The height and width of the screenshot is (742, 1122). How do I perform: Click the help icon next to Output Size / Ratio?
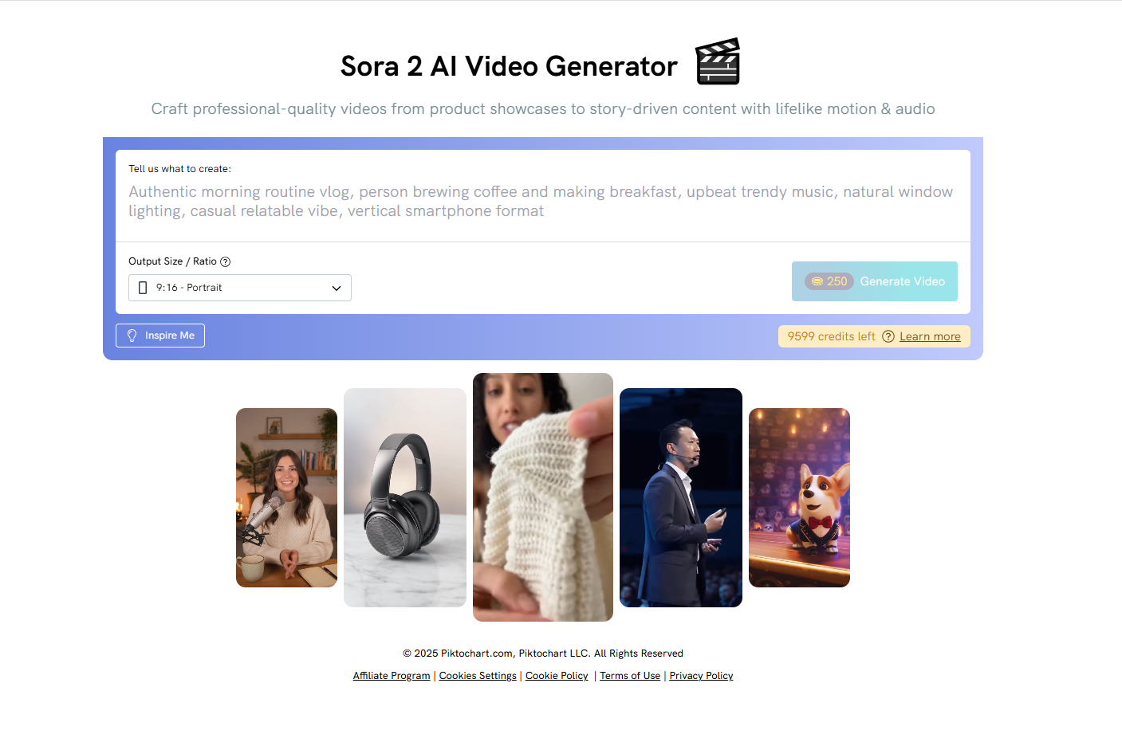click(225, 261)
